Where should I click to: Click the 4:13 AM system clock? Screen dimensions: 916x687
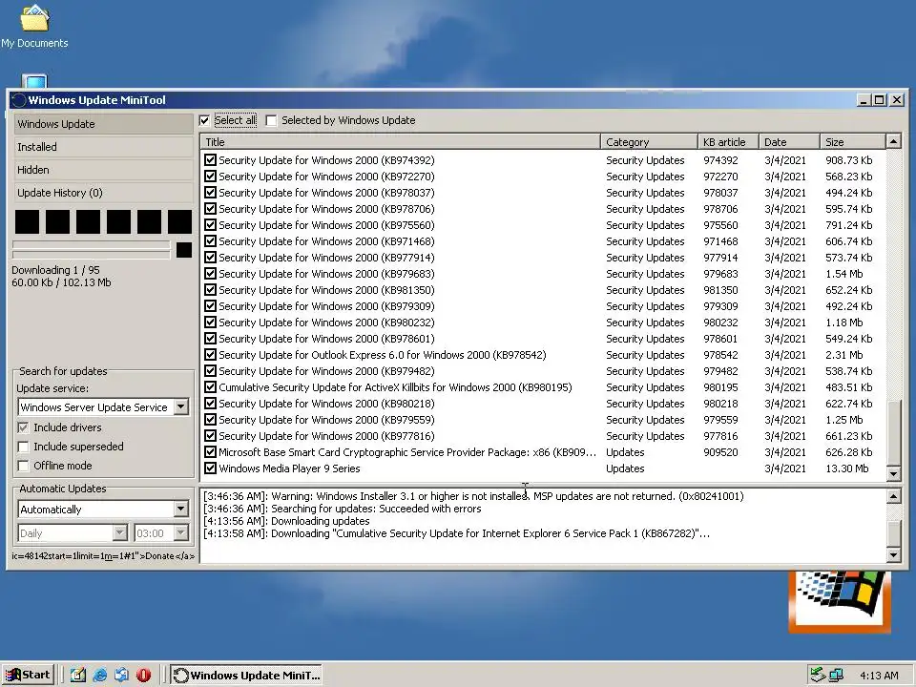point(879,676)
